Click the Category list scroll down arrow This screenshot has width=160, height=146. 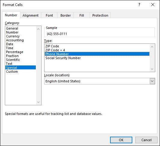tap(38, 102)
